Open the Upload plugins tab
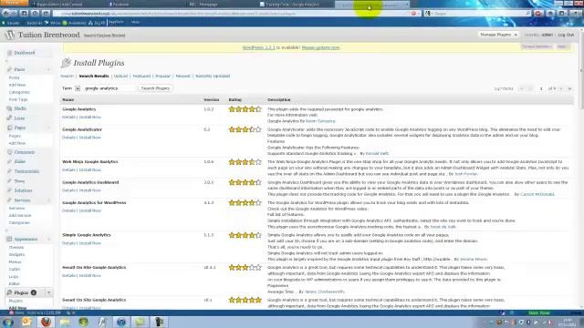584x328 pixels. coord(120,77)
